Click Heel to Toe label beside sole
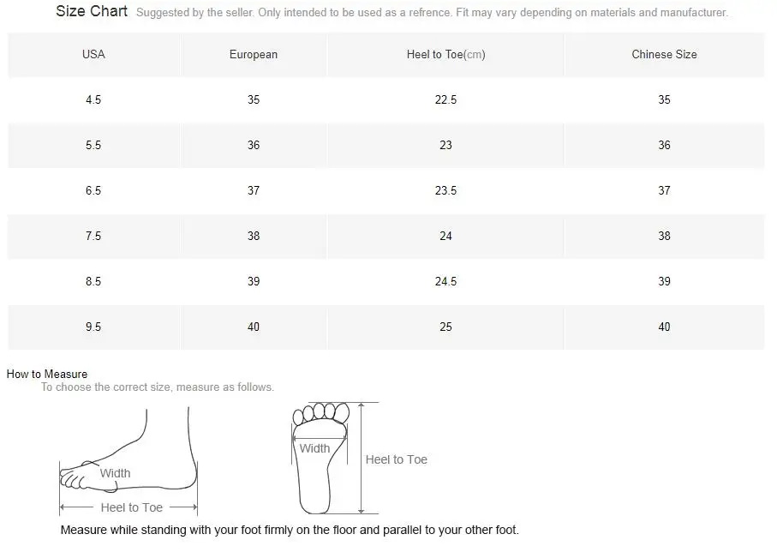777x552 pixels. [x=396, y=459]
